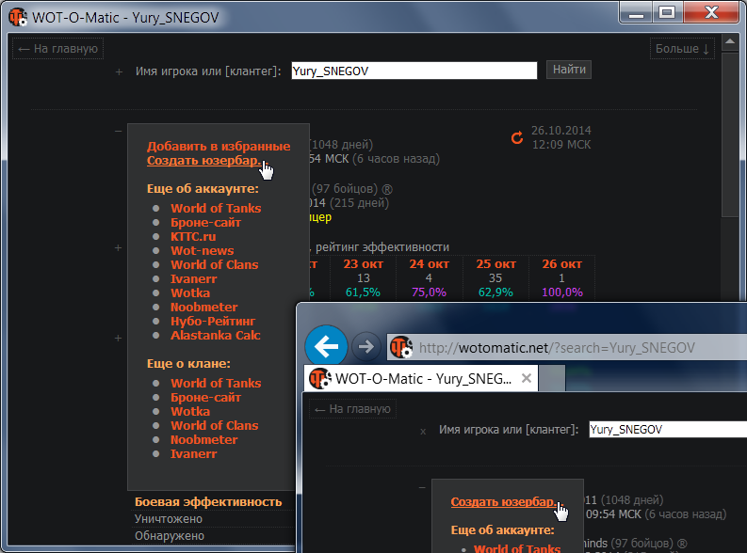
Task: Open the account's World of Tanks link
Action: (x=216, y=208)
